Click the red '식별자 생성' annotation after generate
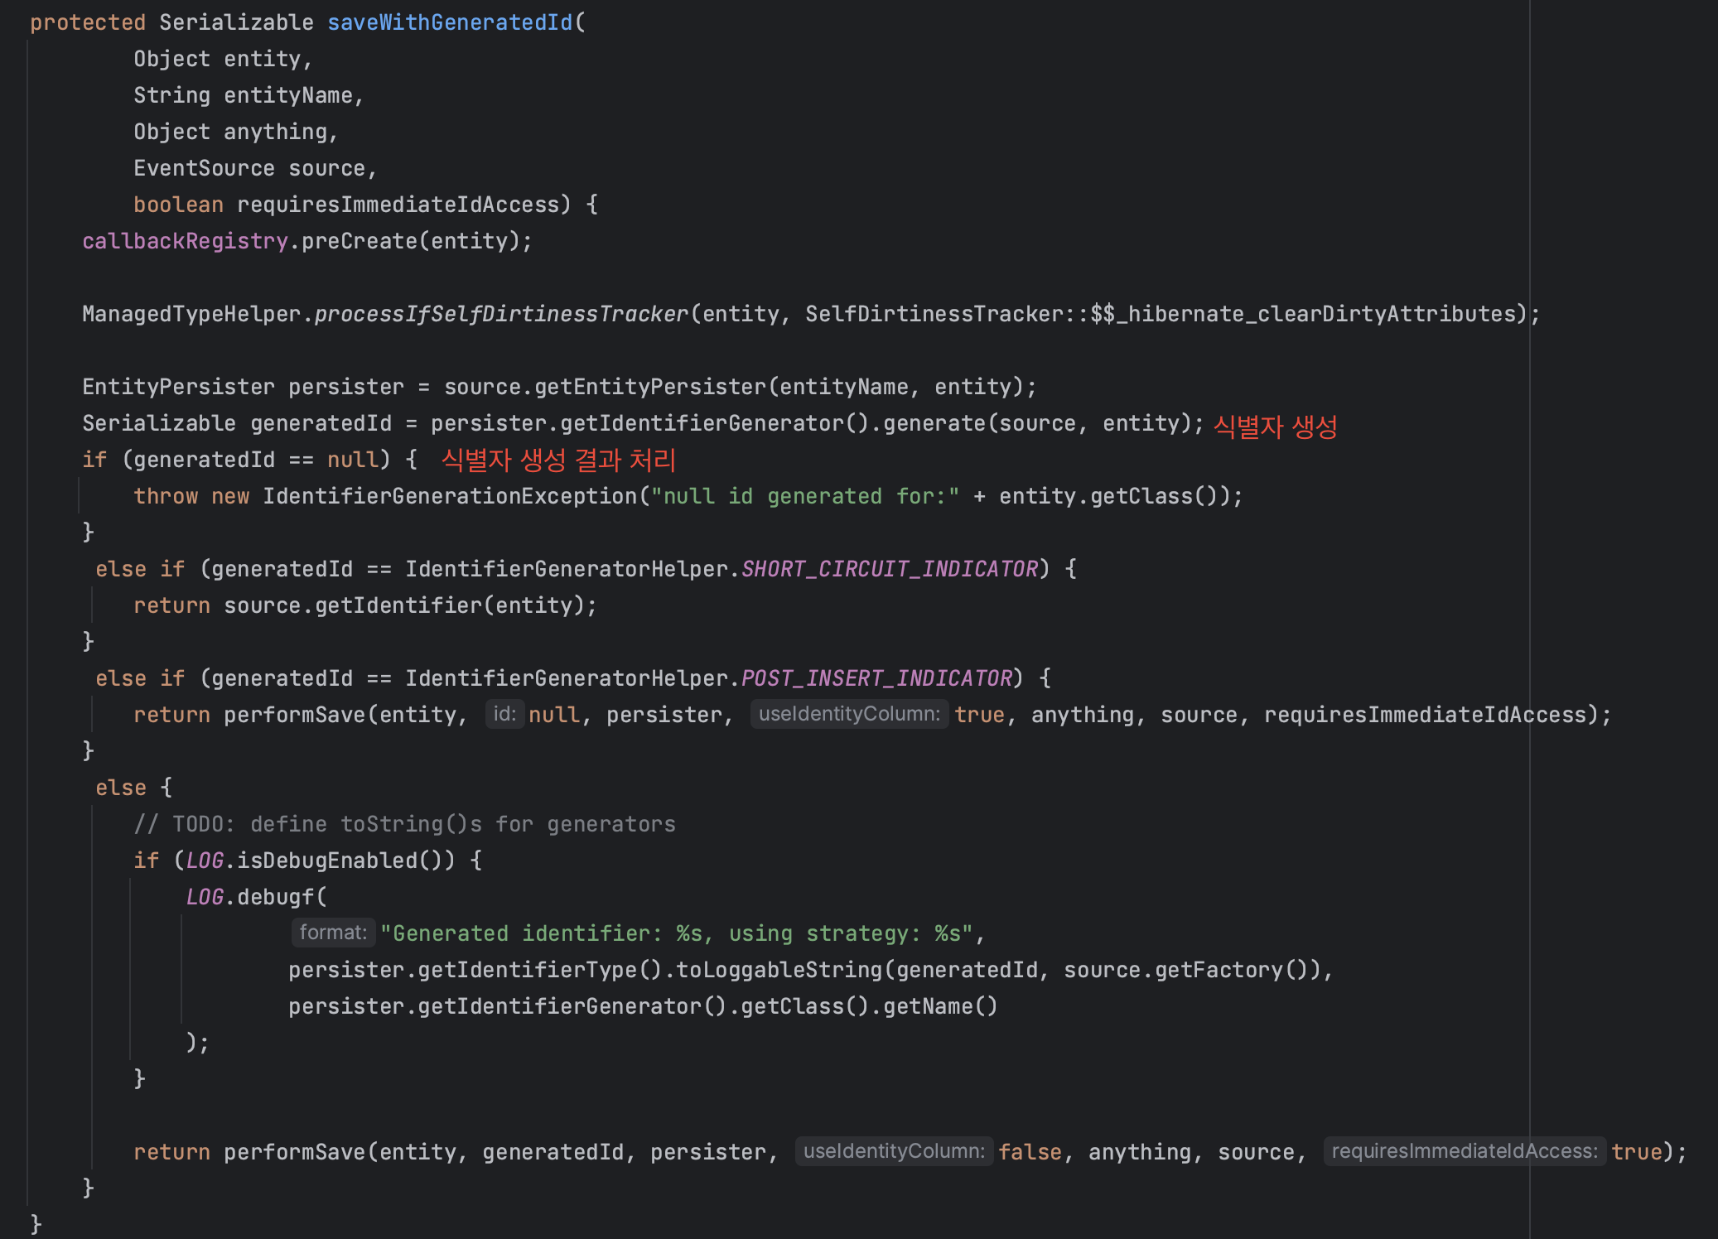 (x=1275, y=427)
